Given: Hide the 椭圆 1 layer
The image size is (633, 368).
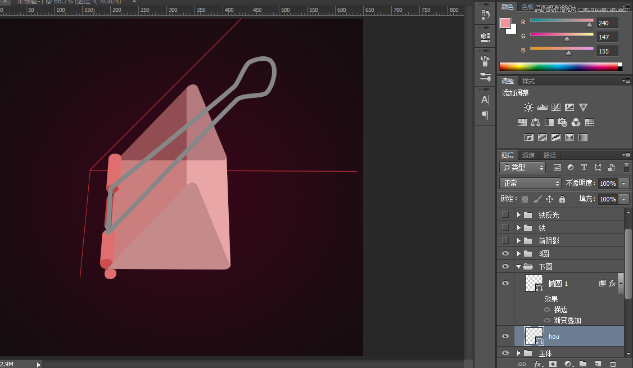Looking at the screenshot, I should [505, 283].
